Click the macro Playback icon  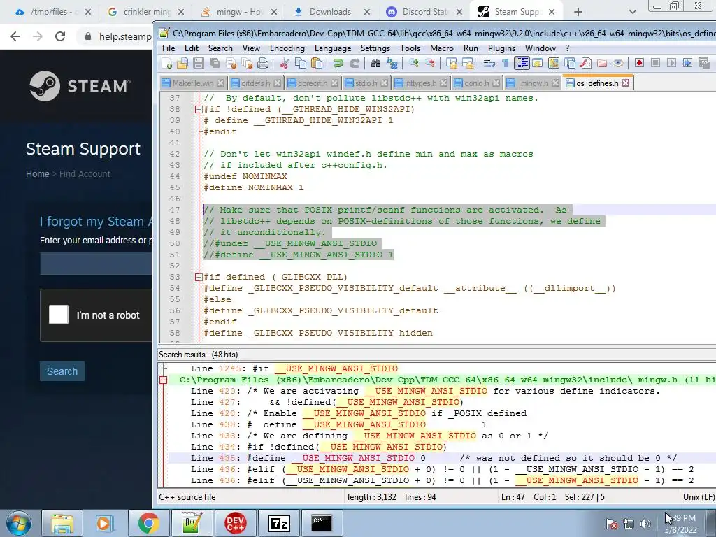click(671, 63)
